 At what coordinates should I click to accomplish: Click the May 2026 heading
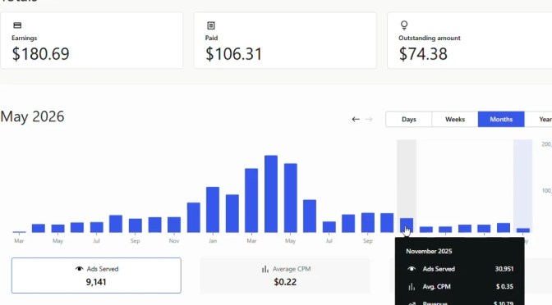click(x=32, y=116)
